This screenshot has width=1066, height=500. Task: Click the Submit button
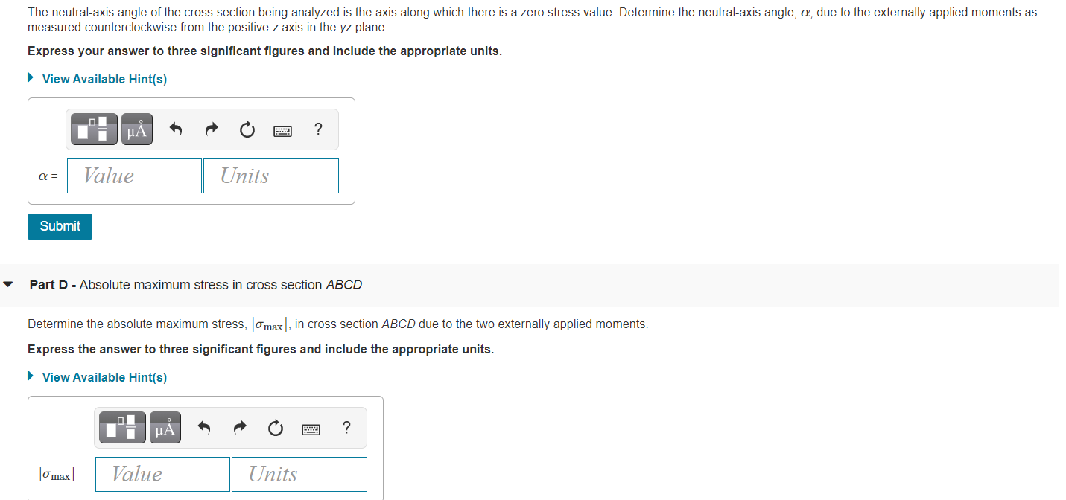[x=60, y=226]
